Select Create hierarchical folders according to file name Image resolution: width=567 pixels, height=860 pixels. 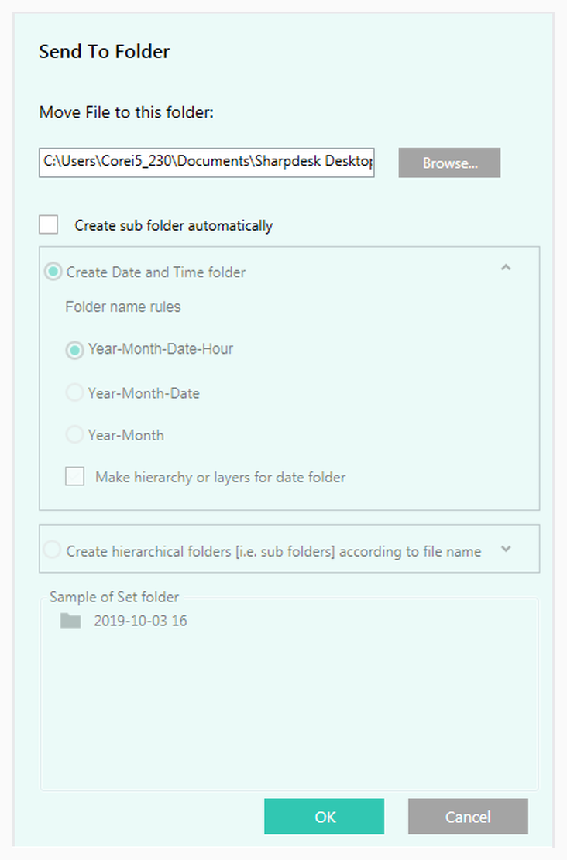coord(52,550)
